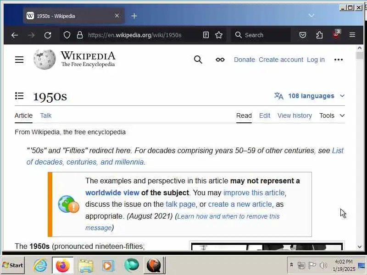Open appearance settings glasses icon
Viewport: 367px width, 275px height.
pyautogui.click(x=220, y=60)
